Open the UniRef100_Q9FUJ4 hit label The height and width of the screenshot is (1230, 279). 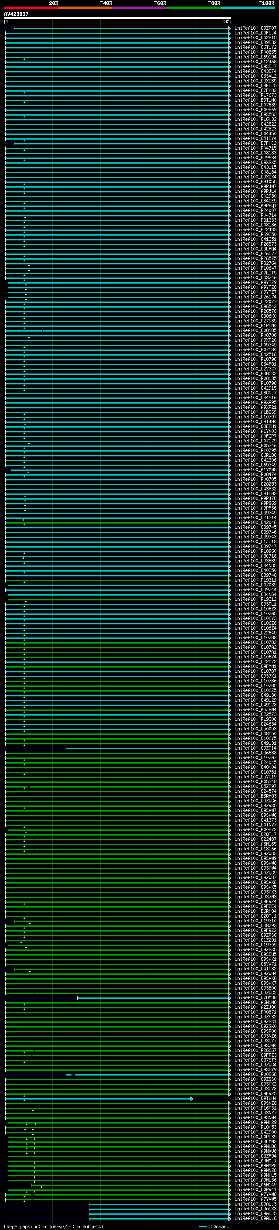[x=255, y=33]
